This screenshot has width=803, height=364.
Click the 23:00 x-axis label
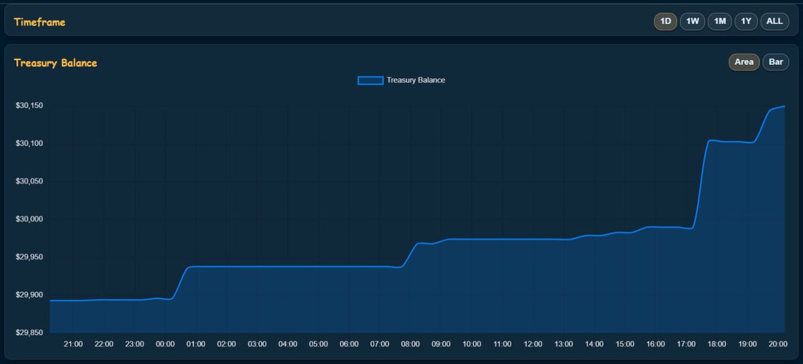pyautogui.click(x=135, y=344)
